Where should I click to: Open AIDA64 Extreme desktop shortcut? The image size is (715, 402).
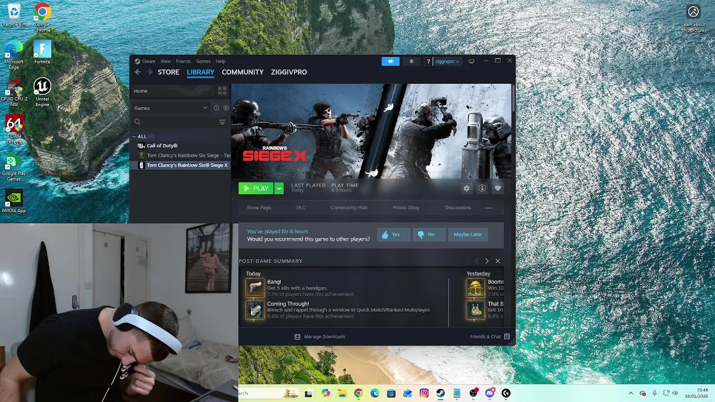(x=14, y=130)
